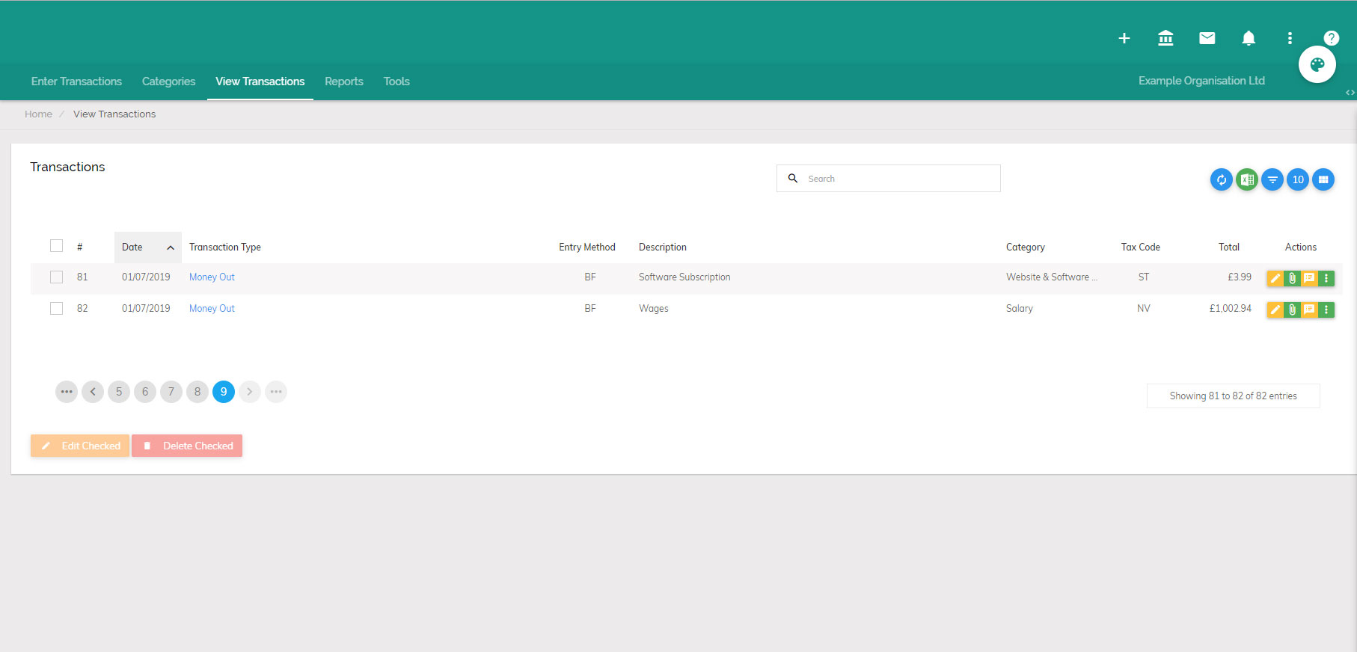
Task: Toggle the select-all header checkbox
Action: (56, 246)
